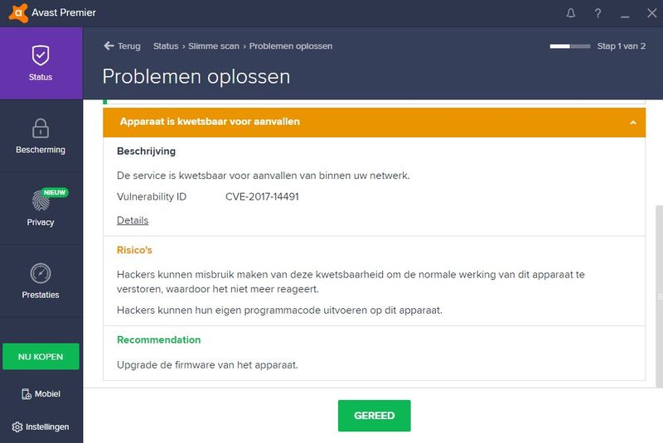Collapse the orange vulnerability header chevron
663x443 pixels.
(632, 123)
